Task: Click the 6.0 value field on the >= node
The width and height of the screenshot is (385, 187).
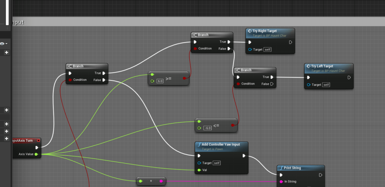Action: click(x=160, y=81)
